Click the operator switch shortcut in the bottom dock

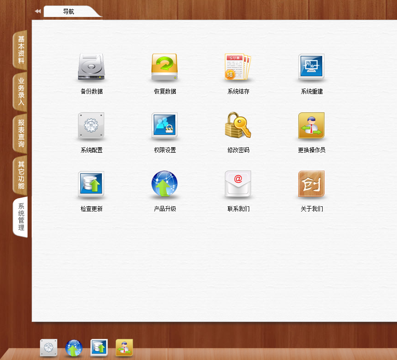124,348
